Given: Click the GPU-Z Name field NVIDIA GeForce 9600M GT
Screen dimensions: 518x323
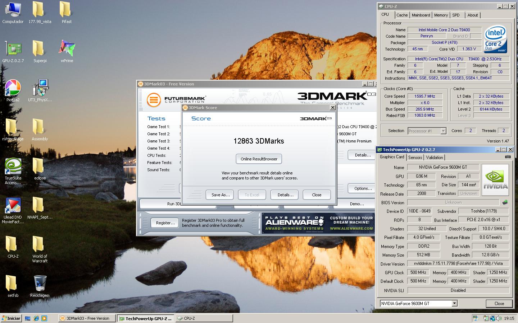Looking at the screenshot, I should coord(443,167).
